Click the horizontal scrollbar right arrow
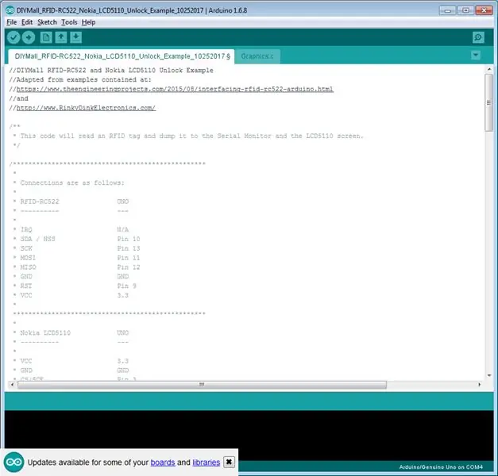 479,385
